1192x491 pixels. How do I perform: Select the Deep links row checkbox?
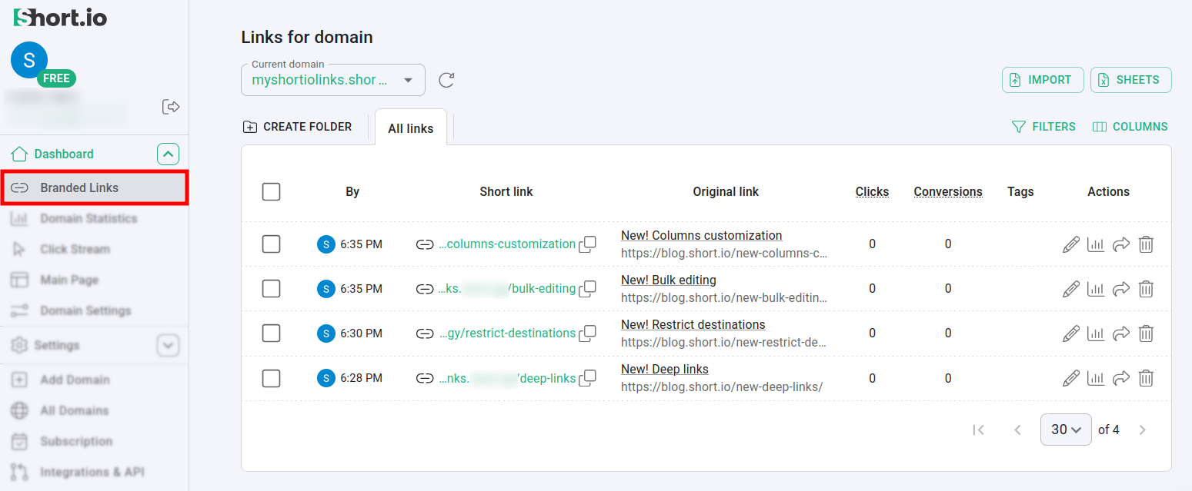click(271, 378)
